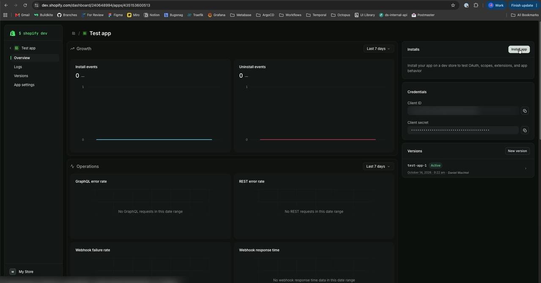Open the Operations Last 7 days dropdown
Screen dimensions: 541x283
[378, 167]
